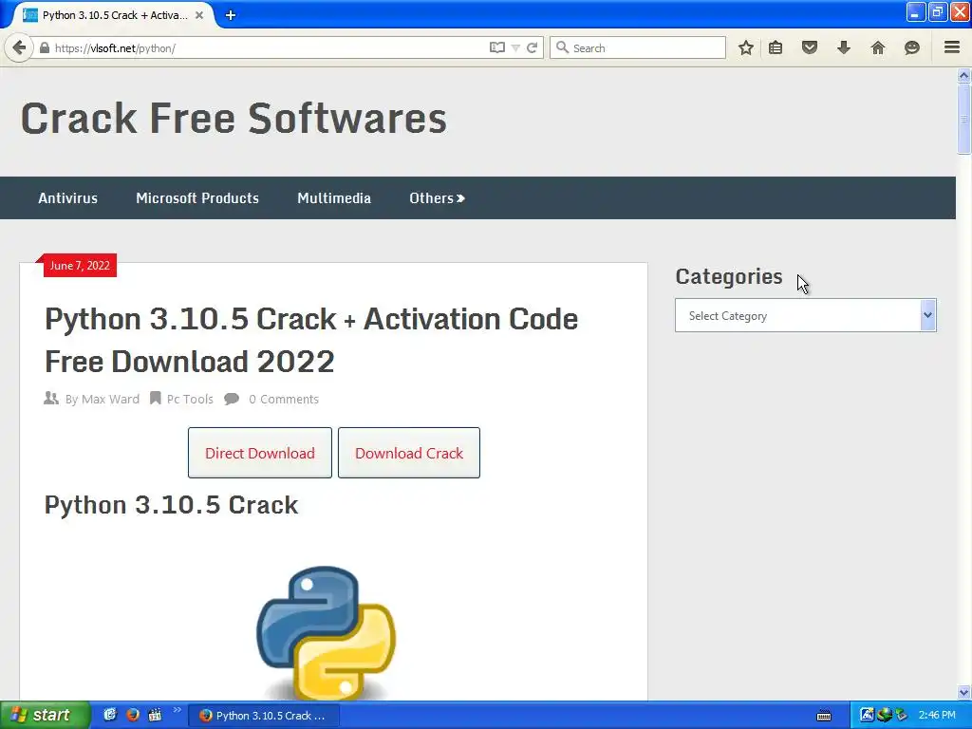Screen dimensions: 972x729
Task: Open 0 Comments link
Action: (x=284, y=400)
